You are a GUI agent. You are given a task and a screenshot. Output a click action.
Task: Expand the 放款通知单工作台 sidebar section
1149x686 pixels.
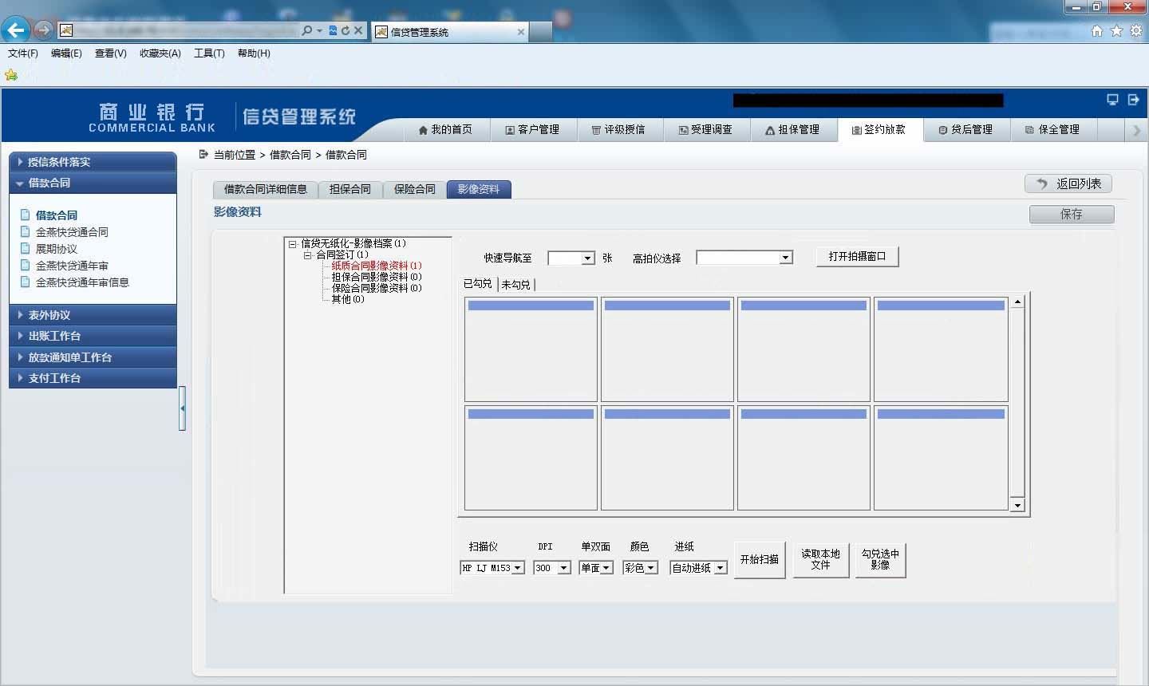(93, 357)
